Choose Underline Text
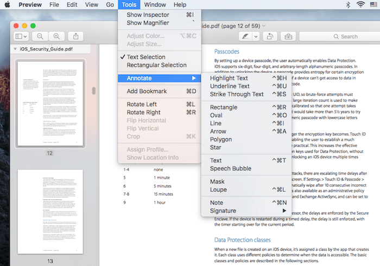The height and width of the screenshot is (266, 380). [246, 86]
